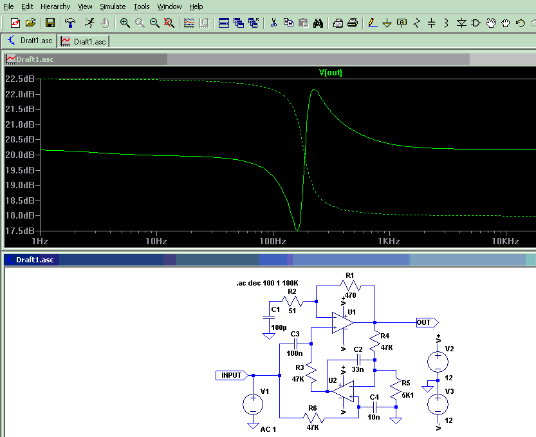
Task: Switch to the Draft1.asc schematic tab
Action: [30, 41]
